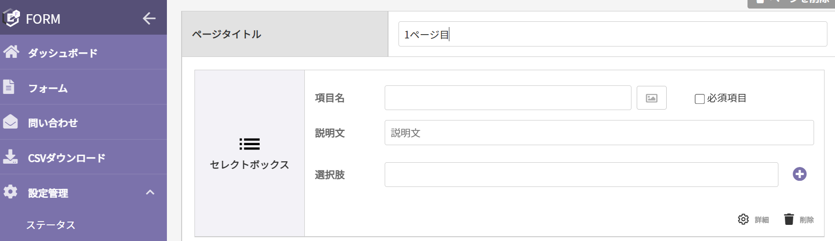Click the image upload icon beside 項目名
The height and width of the screenshot is (241, 835).
(651, 98)
